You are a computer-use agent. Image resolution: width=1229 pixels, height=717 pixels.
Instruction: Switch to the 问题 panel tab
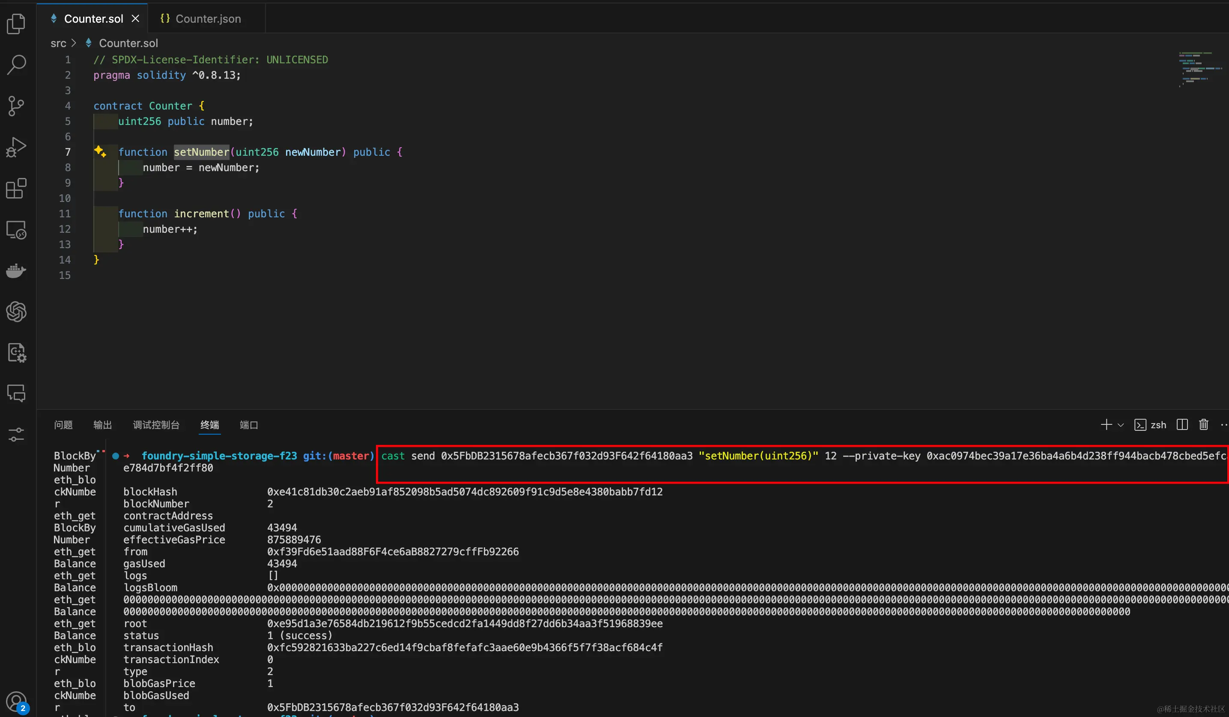coord(63,425)
